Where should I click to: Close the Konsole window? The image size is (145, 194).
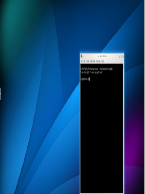click(123, 56)
